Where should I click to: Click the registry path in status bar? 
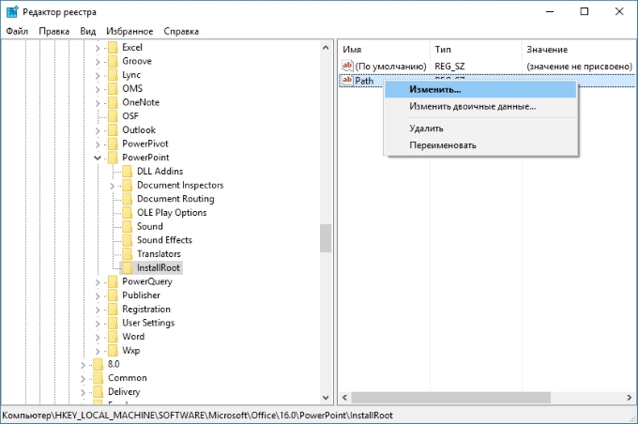pos(198,416)
